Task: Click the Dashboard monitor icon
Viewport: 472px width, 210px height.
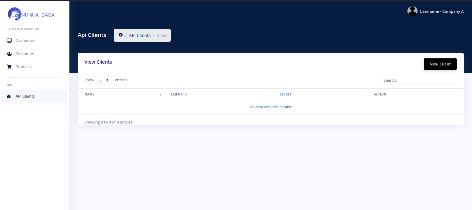Action: click(x=9, y=40)
